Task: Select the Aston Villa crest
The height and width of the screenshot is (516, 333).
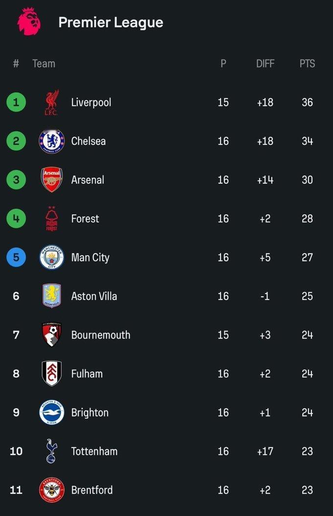Action: click(x=52, y=296)
